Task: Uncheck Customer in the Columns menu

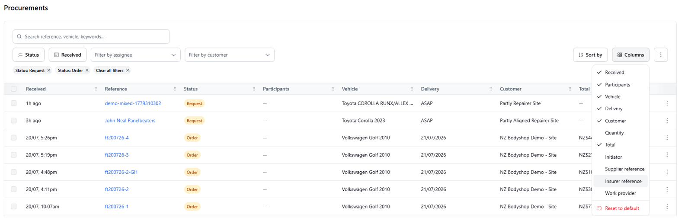Action: point(620,121)
